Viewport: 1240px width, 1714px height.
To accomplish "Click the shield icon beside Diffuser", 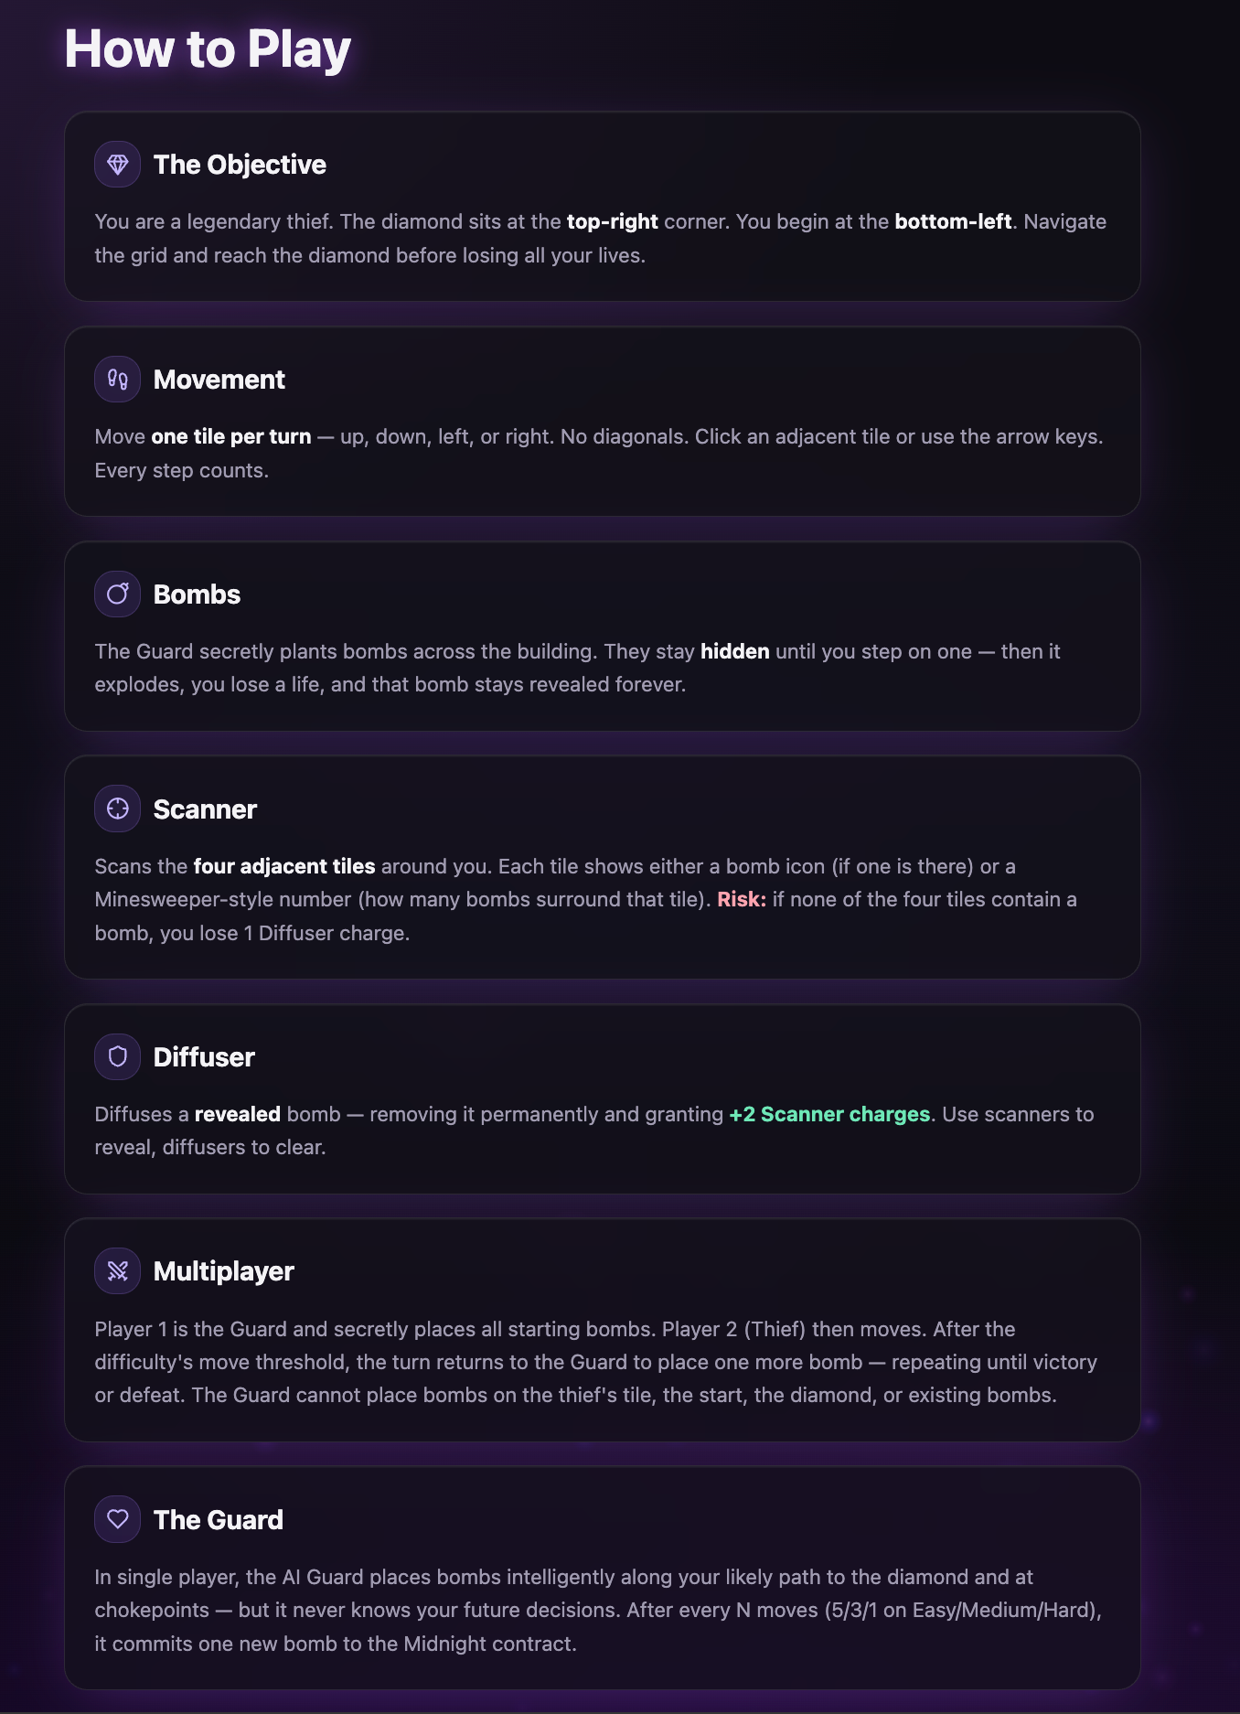I will coord(117,1057).
